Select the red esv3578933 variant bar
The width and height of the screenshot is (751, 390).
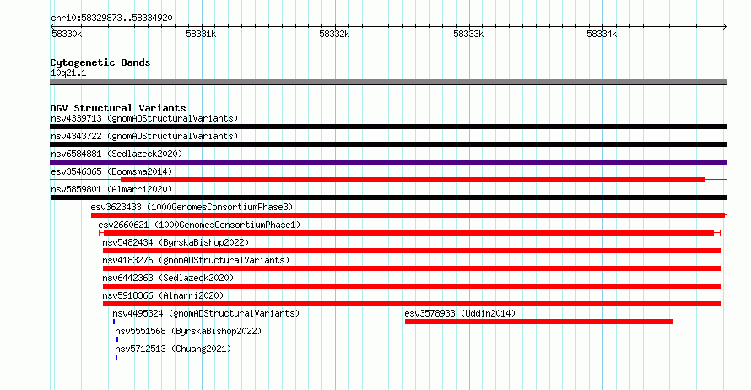pyautogui.click(x=538, y=322)
